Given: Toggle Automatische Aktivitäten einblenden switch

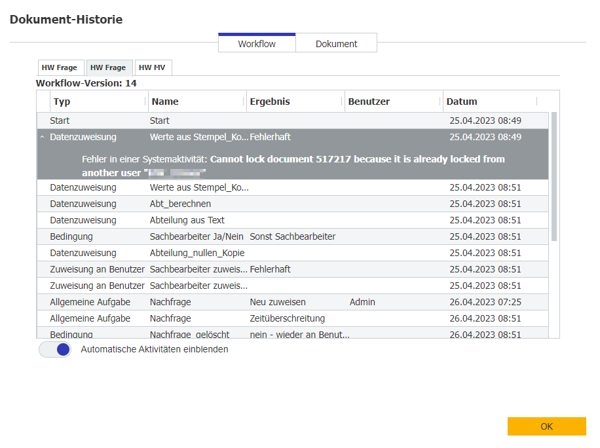Looking at the screenshot, I should click(x=55, y=349).
